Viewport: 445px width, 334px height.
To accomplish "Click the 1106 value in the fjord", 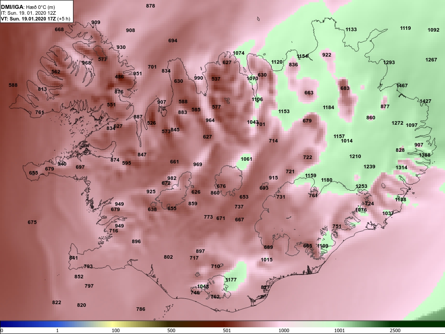I will tap(257, 99).
